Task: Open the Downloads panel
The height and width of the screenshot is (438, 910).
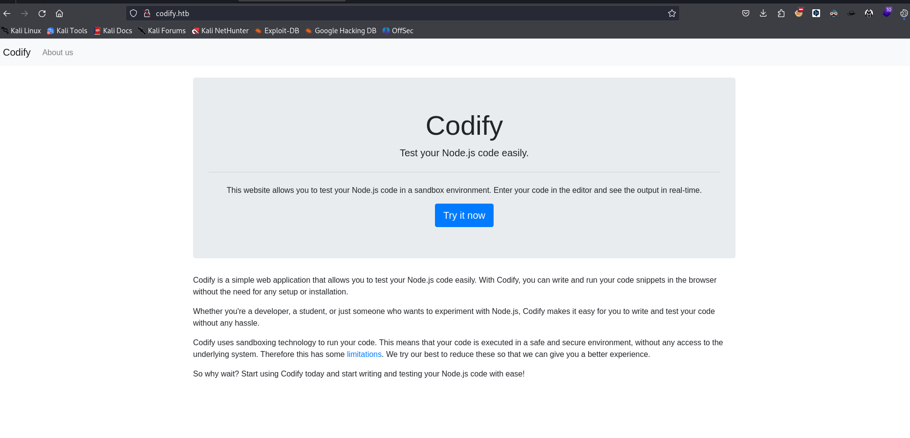Action: [763, 14]
